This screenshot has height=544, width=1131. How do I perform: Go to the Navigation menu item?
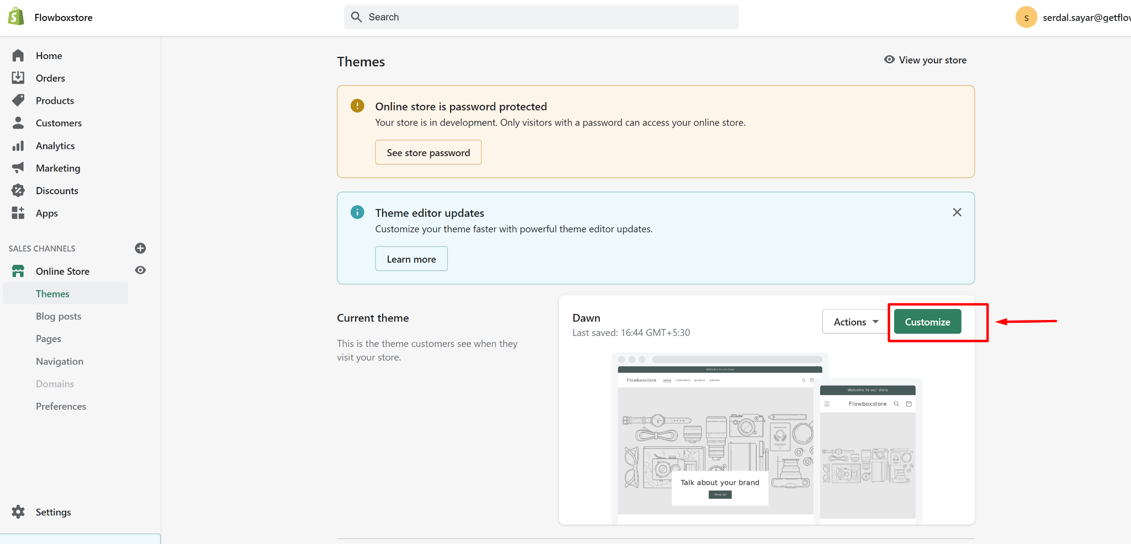pyautogui.click(x=60, y=361)
